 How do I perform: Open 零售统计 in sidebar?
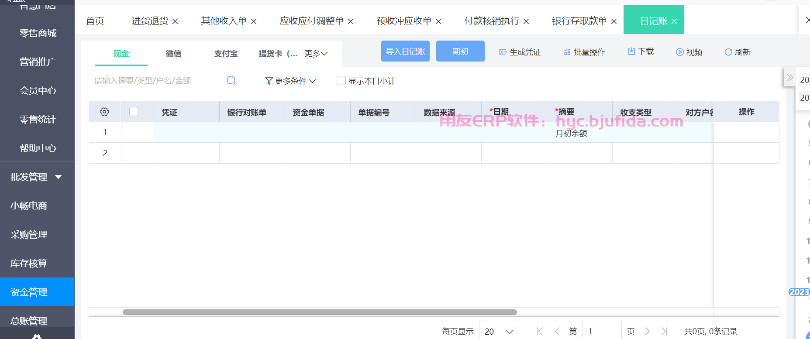pyautogui.click(x=38, y=119)
